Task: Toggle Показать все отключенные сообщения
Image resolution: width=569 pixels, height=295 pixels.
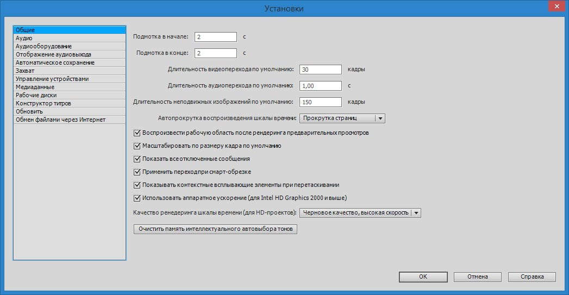Action: click(137, 159)
